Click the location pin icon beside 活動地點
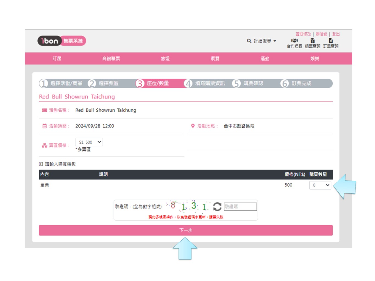The image size is (375, 281). coord(193,126)
